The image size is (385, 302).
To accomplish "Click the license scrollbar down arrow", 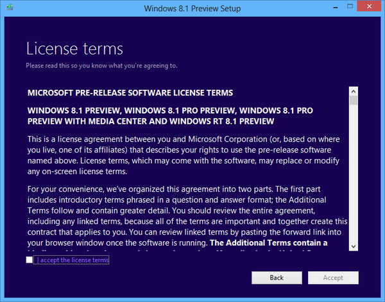I will 354,246.
